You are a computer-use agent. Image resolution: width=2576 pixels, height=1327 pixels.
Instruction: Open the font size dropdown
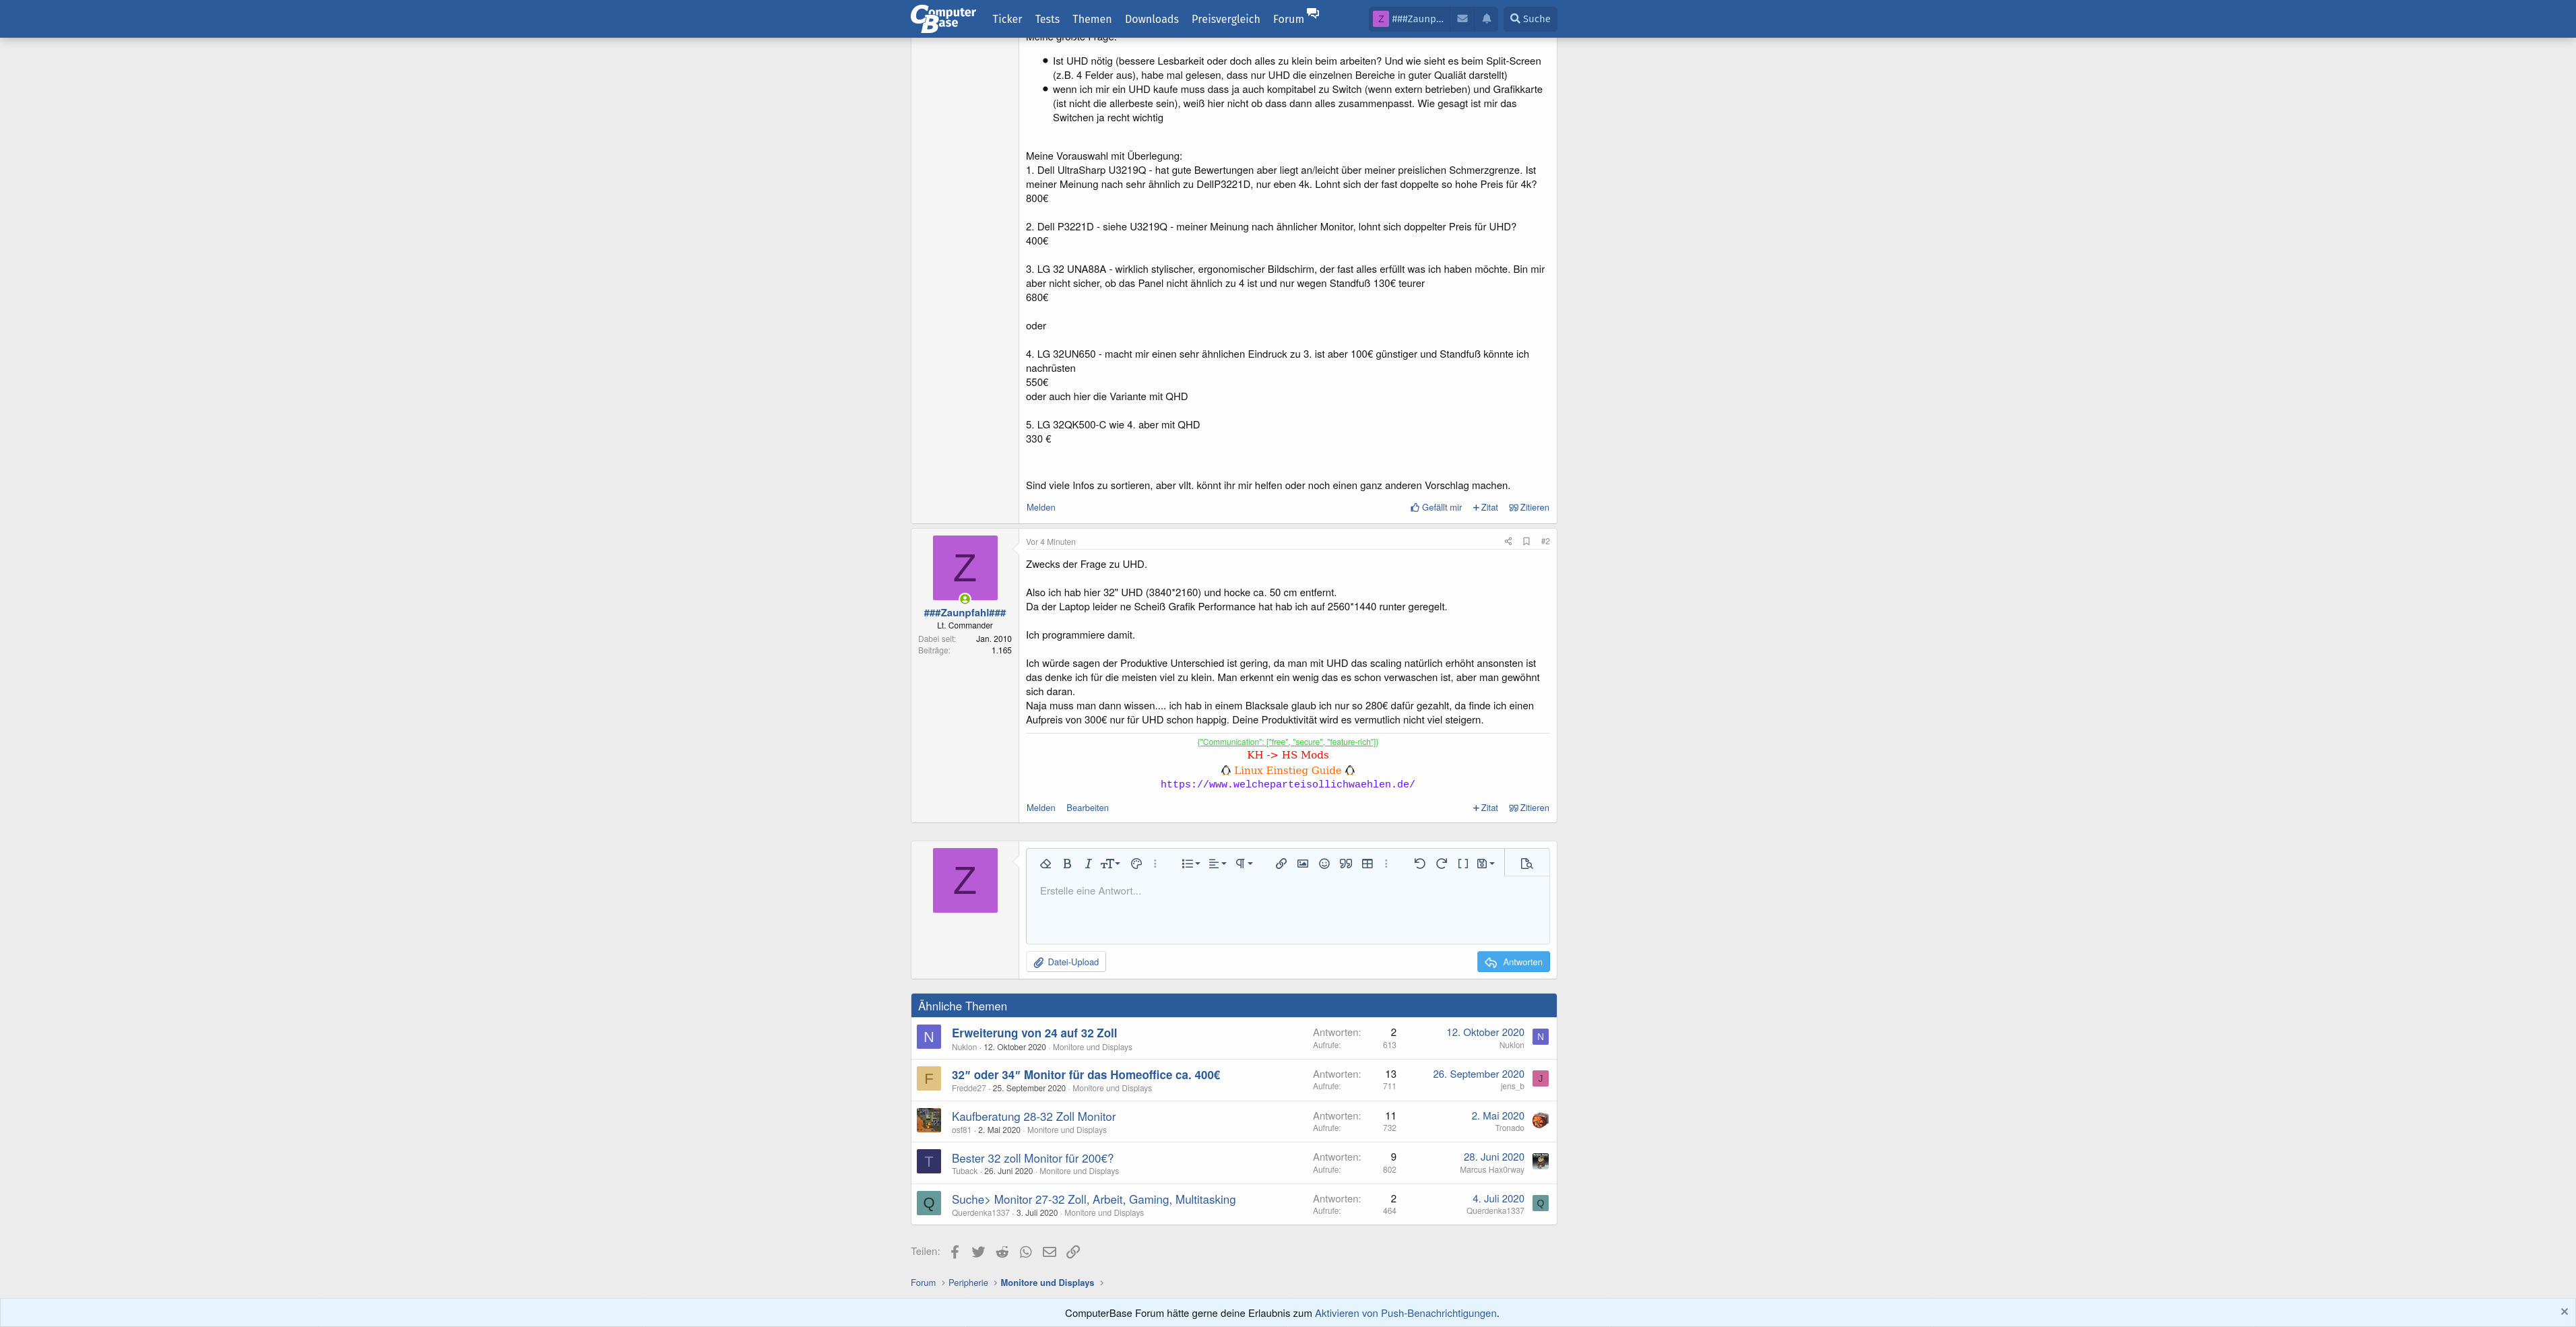point(1110,864)
